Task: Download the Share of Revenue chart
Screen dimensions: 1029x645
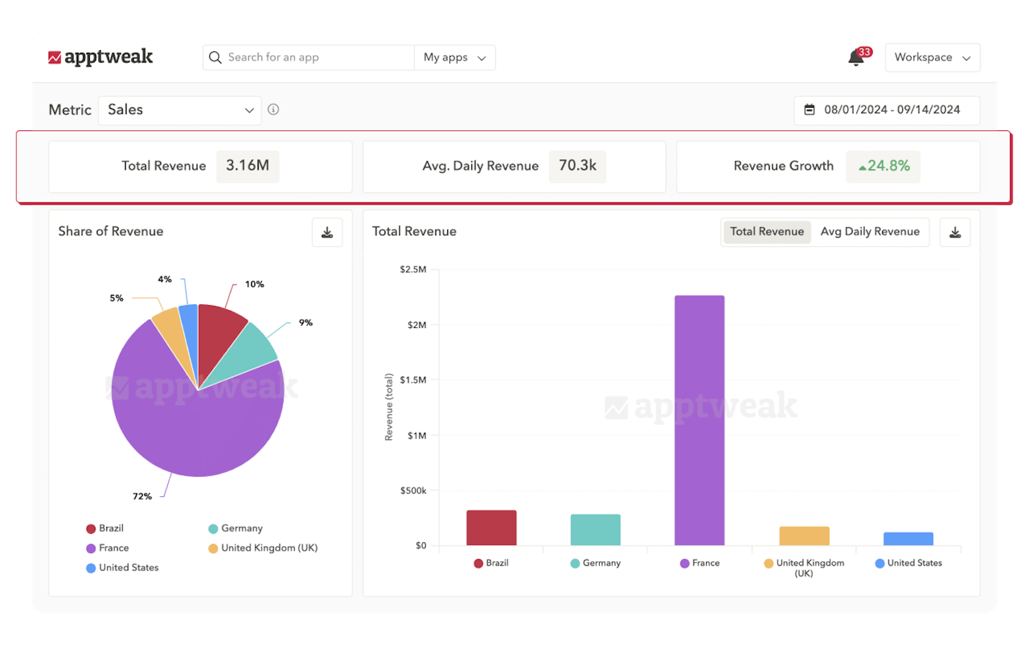Action: [x=327, y=232]
